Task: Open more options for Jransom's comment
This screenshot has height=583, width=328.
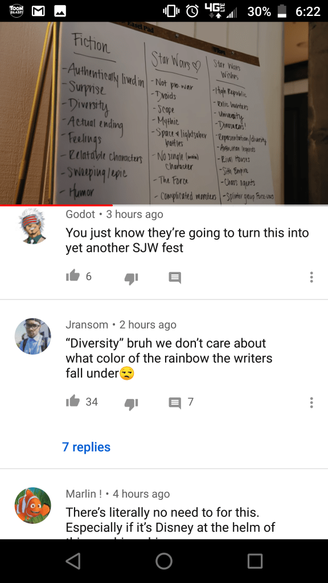Action: [311, 403]
